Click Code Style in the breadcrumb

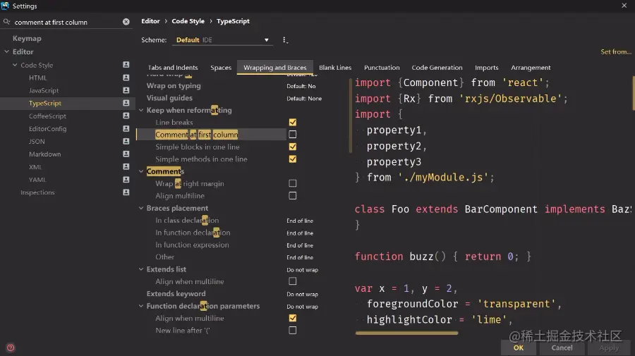188,21
